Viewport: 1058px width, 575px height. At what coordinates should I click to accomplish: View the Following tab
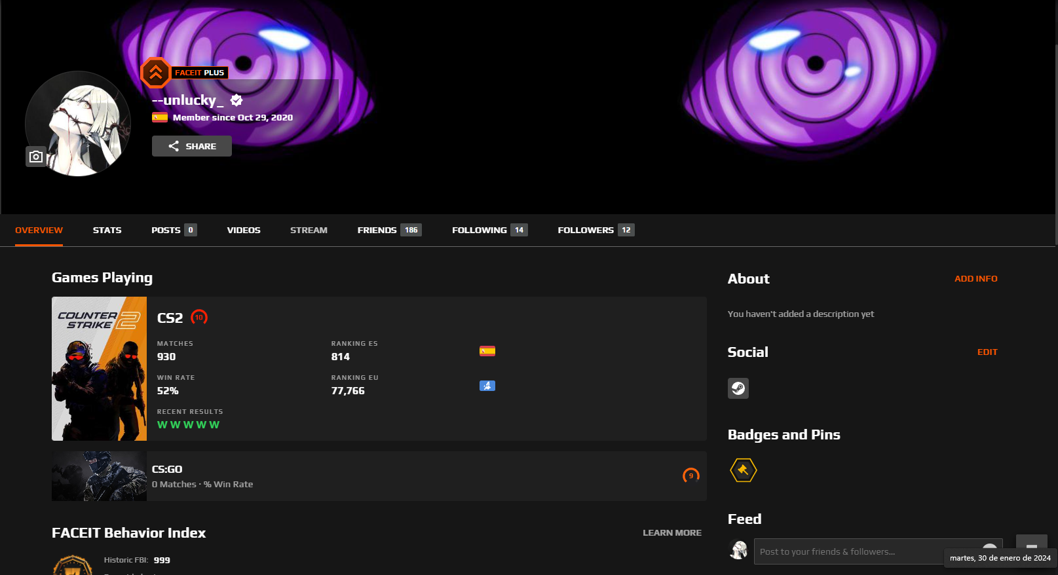(x=490, y=231)
